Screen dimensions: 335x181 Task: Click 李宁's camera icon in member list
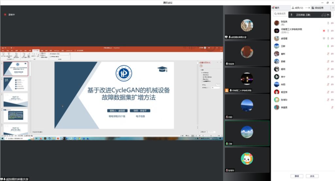pos(332,77)
